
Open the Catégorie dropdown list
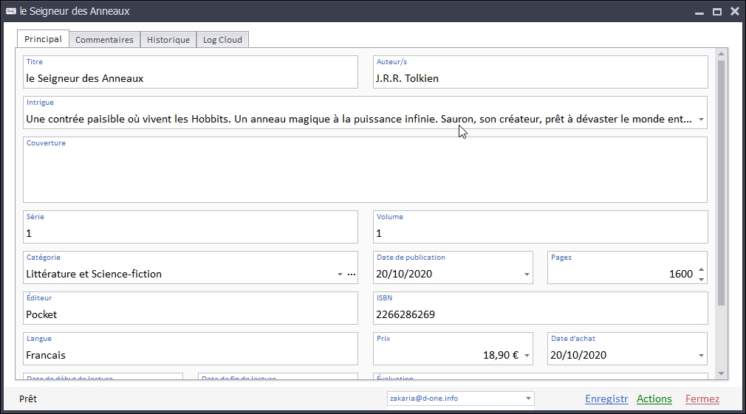tap(340, 275)
